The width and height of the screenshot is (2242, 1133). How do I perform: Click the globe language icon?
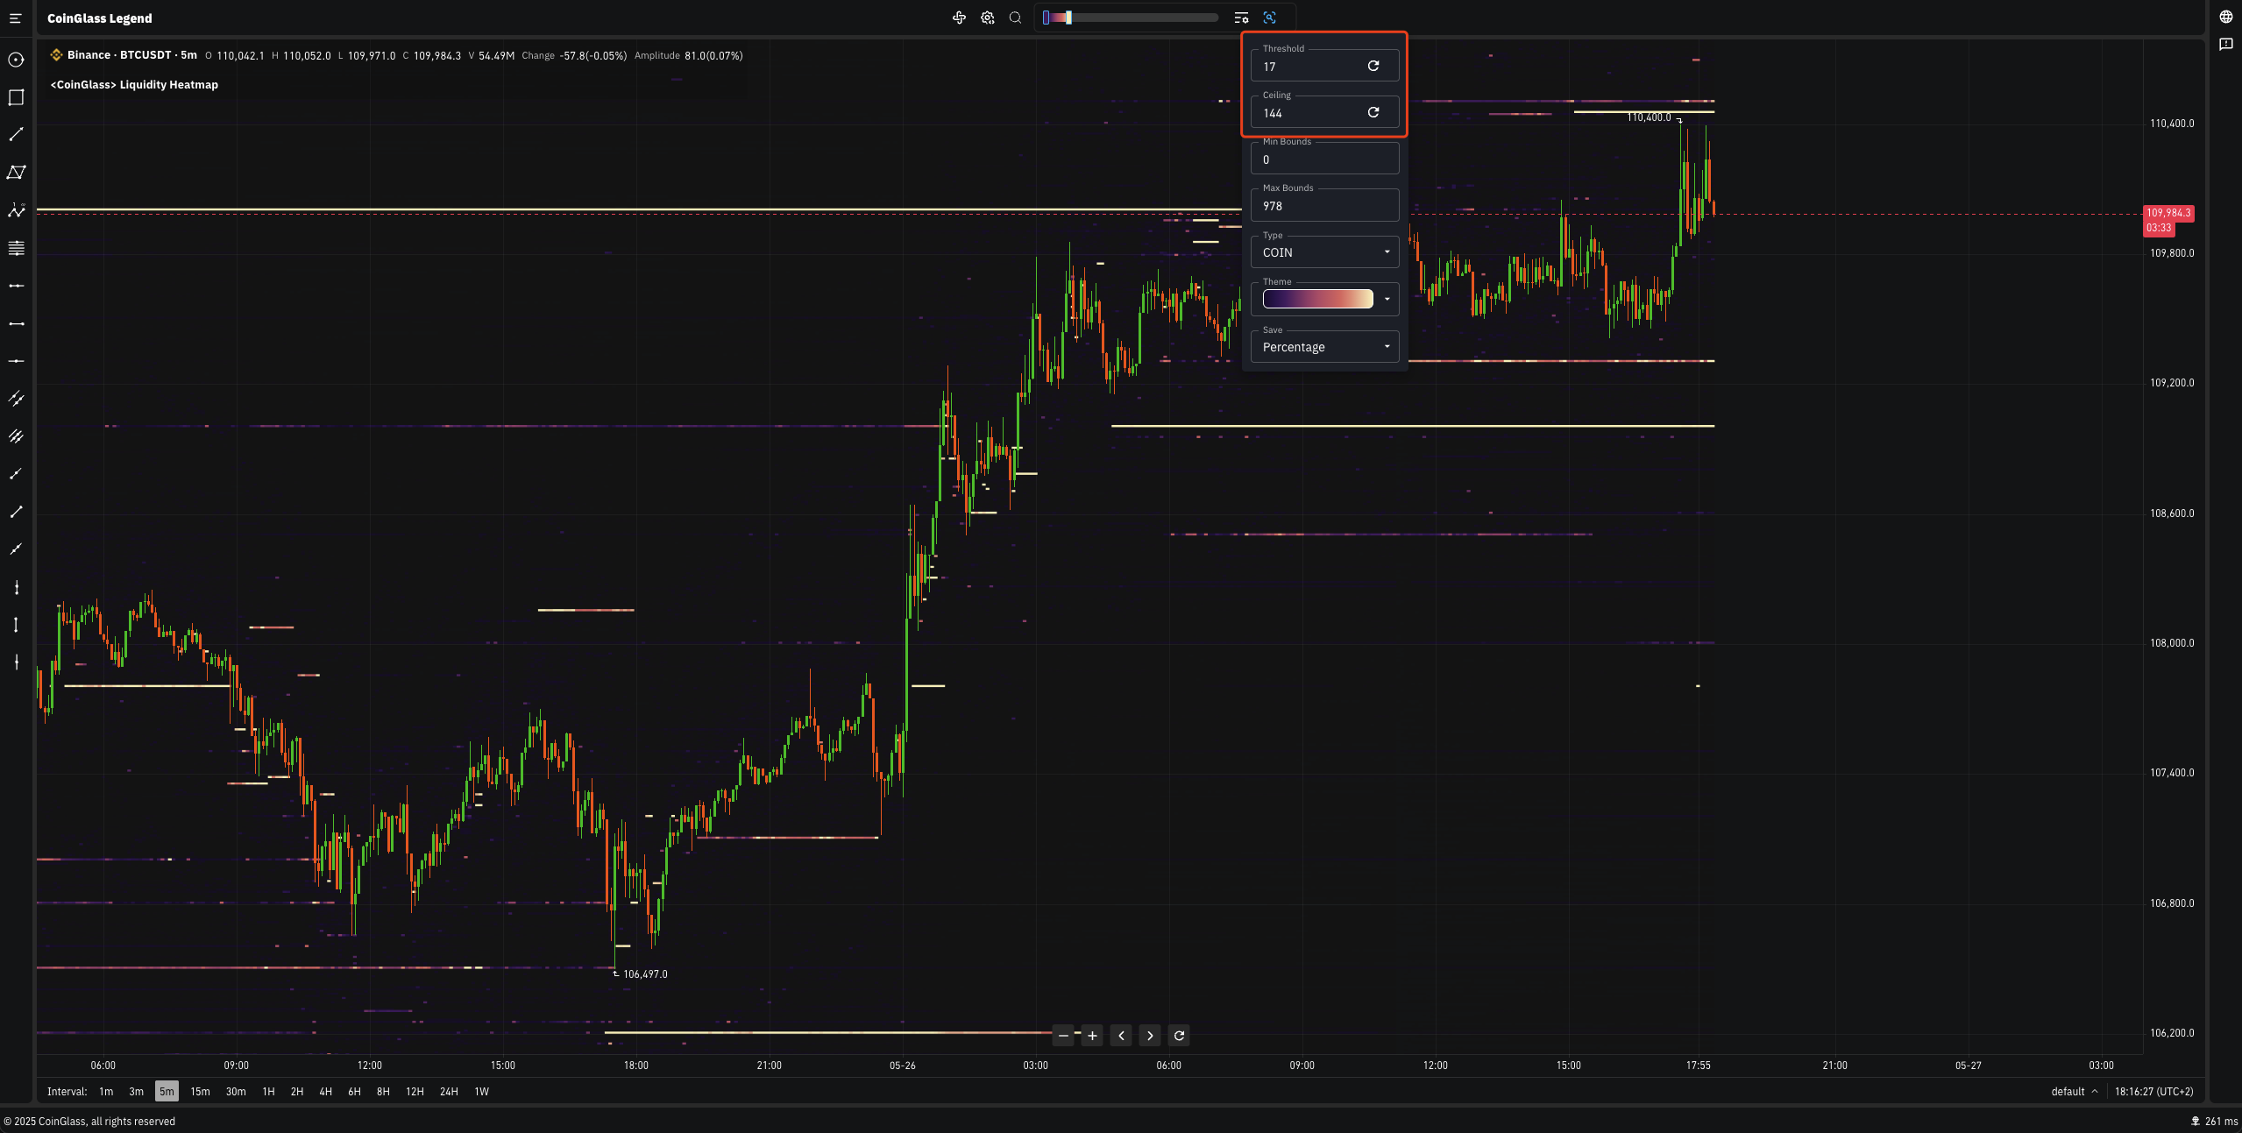[2225, 18]
